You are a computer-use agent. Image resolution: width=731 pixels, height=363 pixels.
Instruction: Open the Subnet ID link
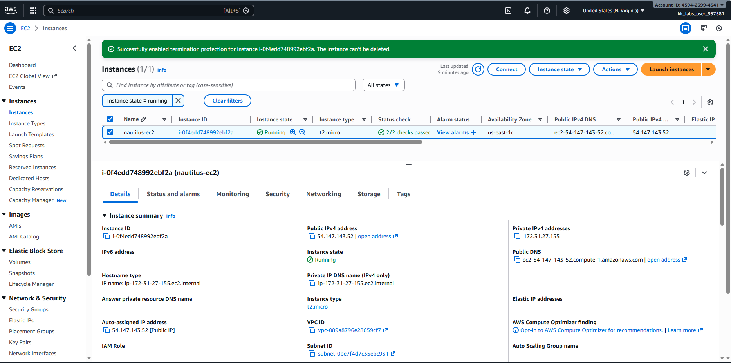pos(353,354)
